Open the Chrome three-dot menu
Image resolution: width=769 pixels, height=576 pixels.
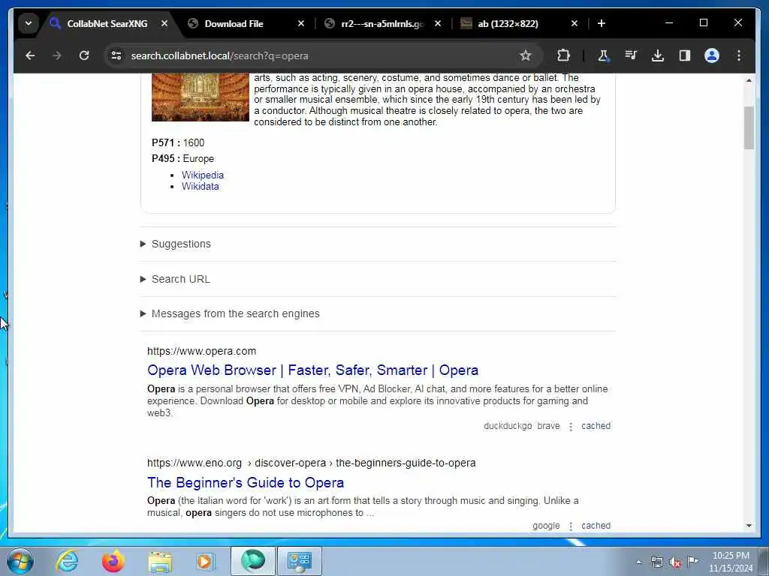739,55
